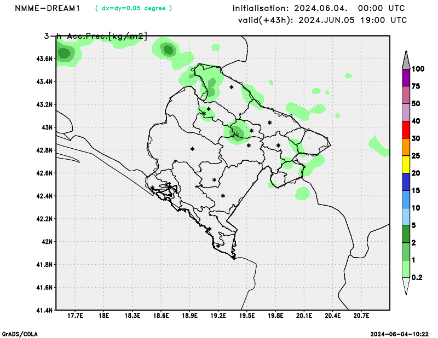Click the GrADS/COLA credit text
This screenshot has height=338, width=438.
coord(20,334)
